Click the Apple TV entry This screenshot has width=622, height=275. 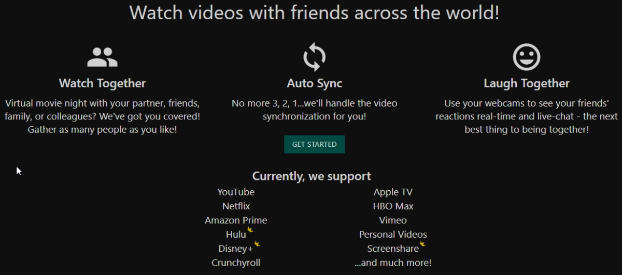[393, 192]
